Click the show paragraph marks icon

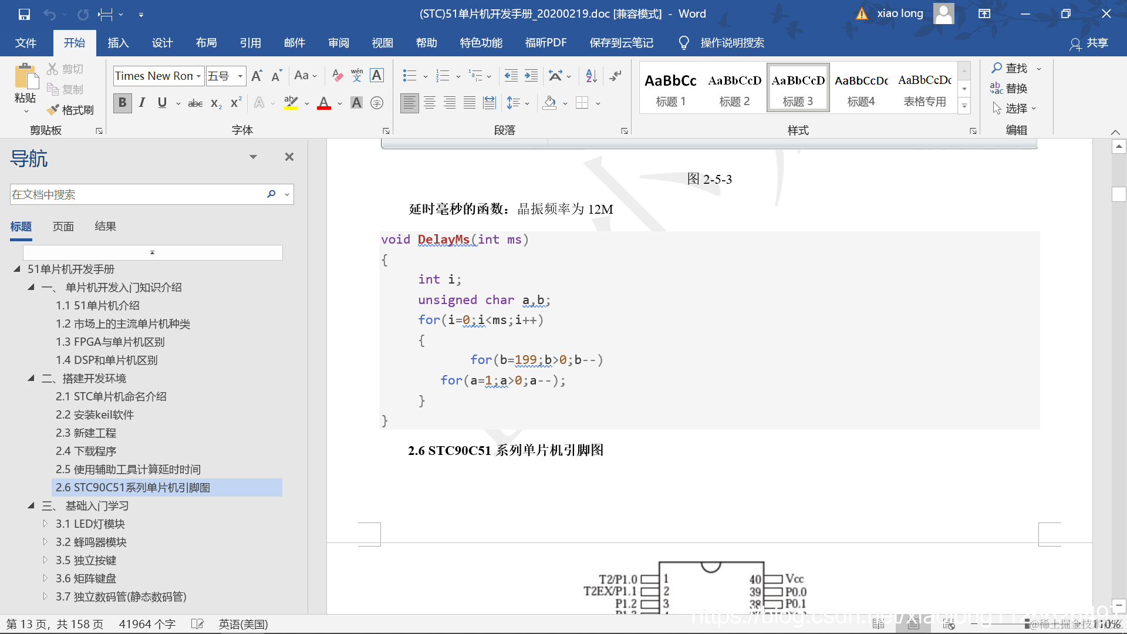(x=615, y=75)
